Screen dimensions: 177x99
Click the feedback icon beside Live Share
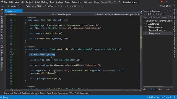[175, 5]
